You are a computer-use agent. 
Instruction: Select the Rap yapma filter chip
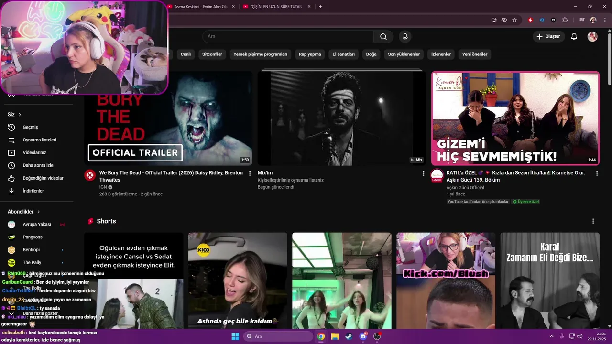click(310, 54)
